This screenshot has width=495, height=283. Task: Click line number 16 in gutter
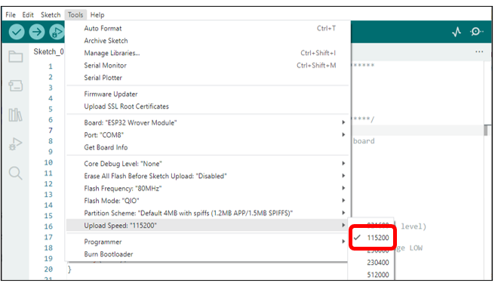click(x=48, y=226)
